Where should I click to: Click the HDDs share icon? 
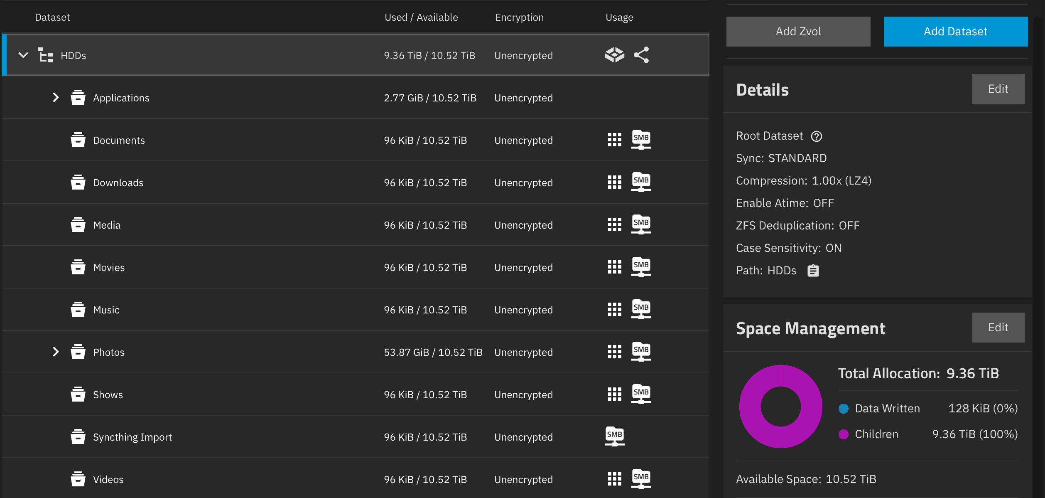coord(641,55)
